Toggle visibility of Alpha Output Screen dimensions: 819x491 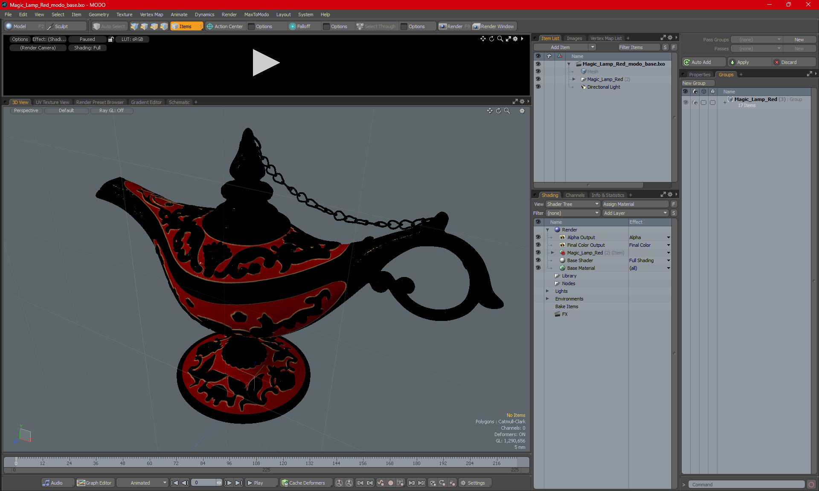click(538, 237)
